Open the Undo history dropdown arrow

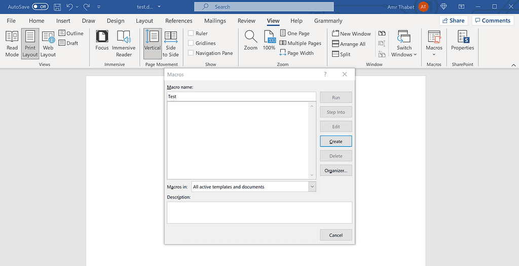tap(77, 7)
